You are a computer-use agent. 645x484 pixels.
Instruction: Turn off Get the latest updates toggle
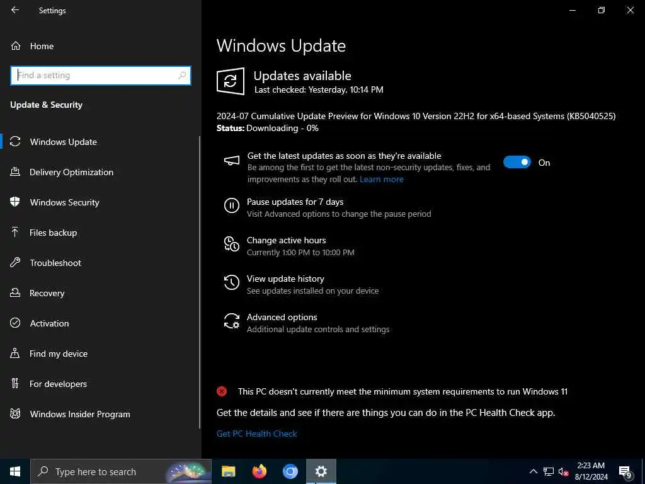pos(517,162)
